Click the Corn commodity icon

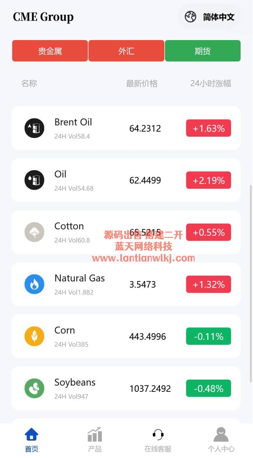[34, 336]
